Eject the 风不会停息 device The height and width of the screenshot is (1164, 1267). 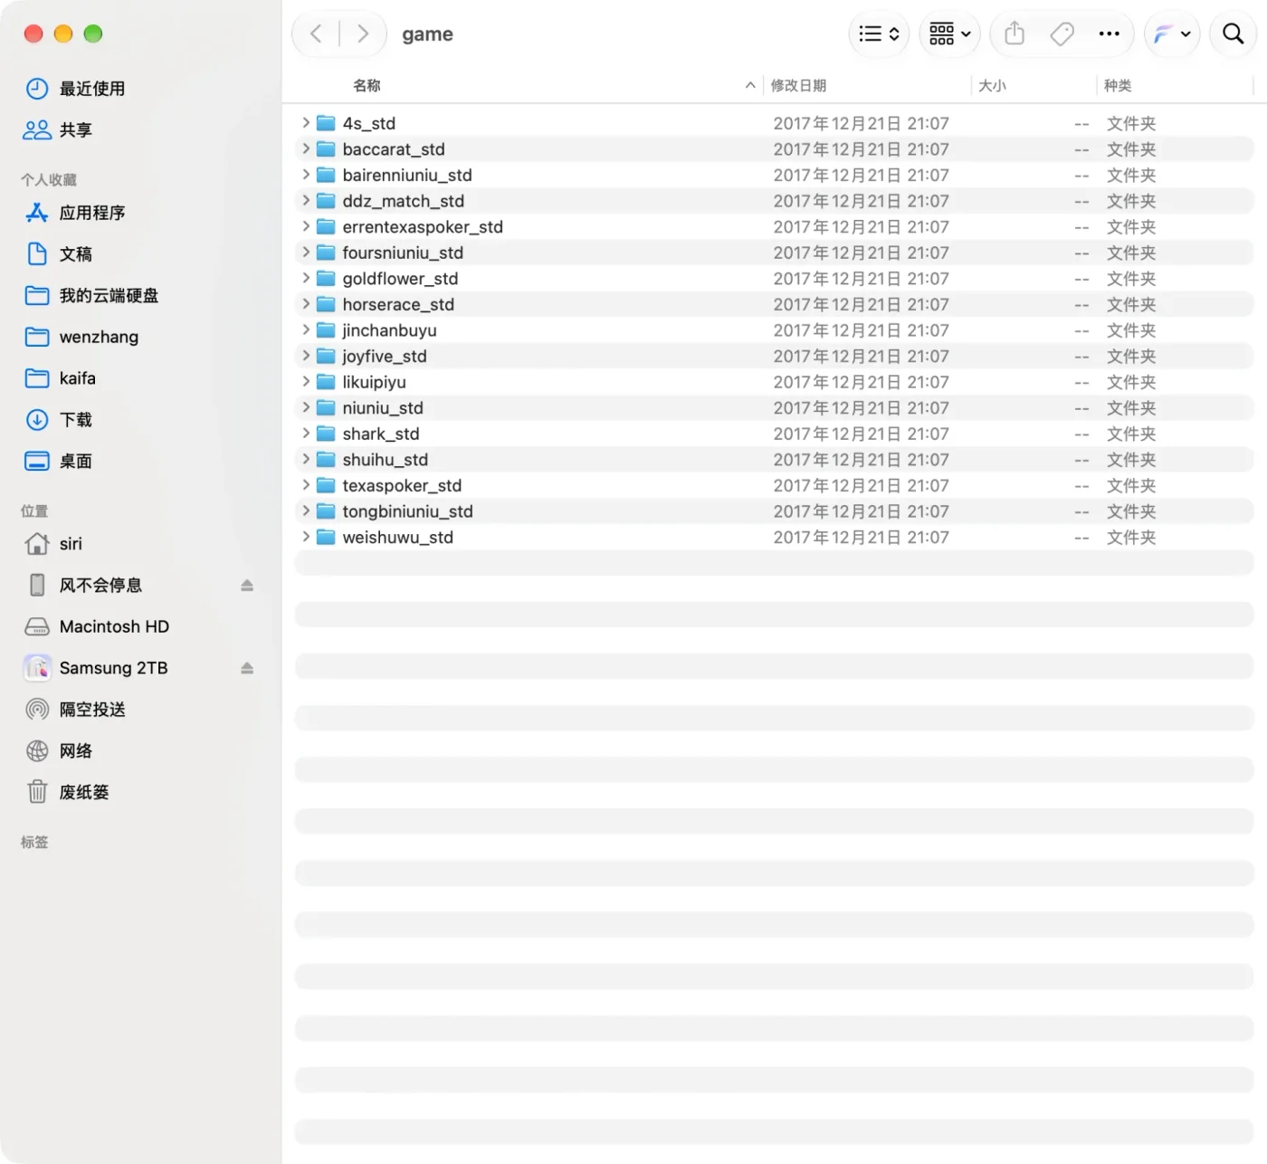coord(247,586)
